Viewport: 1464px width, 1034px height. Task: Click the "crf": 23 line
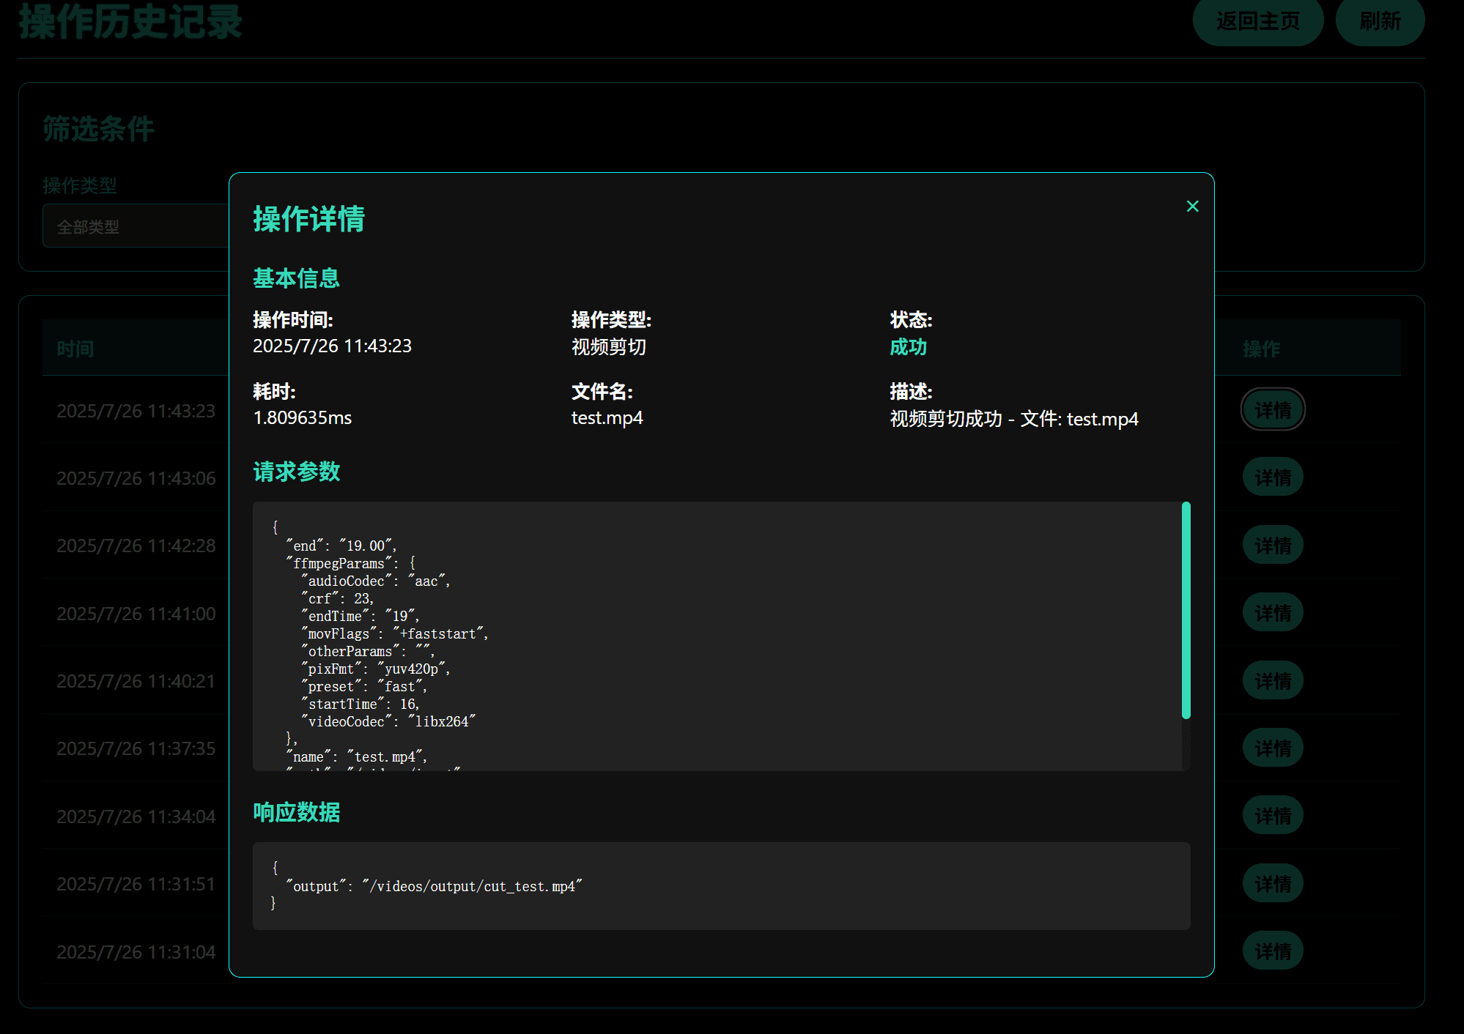(338, 598)
